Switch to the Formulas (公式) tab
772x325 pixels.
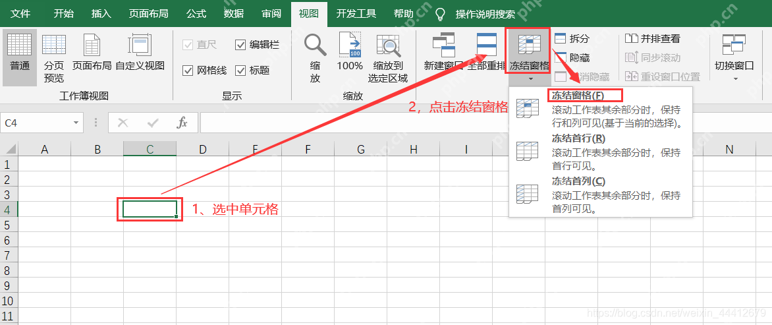pos(196,14)
